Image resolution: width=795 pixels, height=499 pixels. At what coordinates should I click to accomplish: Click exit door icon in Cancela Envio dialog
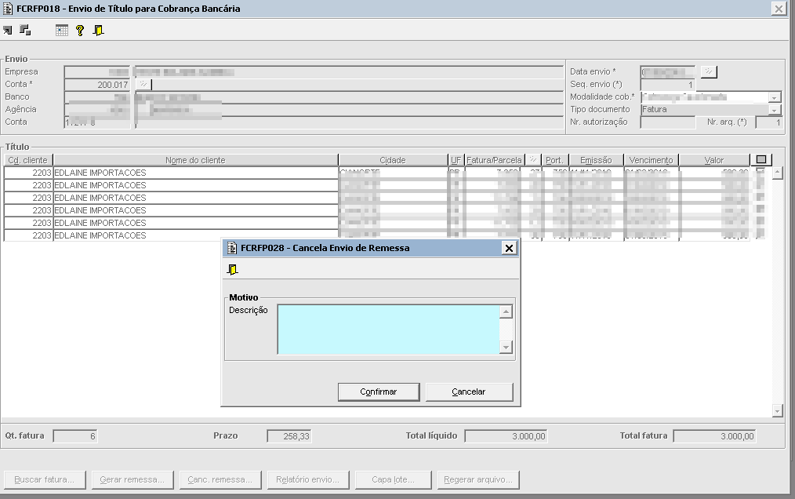coord(232,270)
